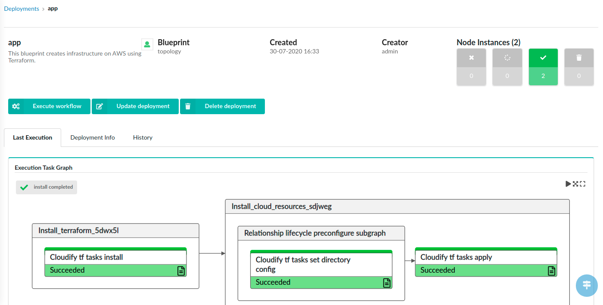The image size is (603, 305).
Task: Click the deleted node instances trash tile
Action: click(x=579, y=67)
